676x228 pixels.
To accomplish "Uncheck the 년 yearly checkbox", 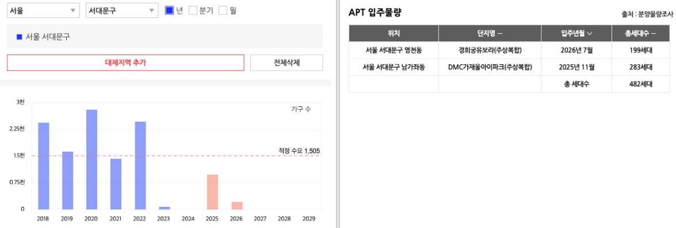I will tap(169, 10).
